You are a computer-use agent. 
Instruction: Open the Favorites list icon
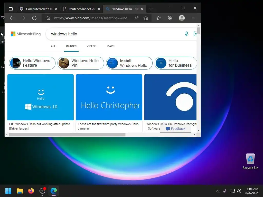[x=159, y=18]
